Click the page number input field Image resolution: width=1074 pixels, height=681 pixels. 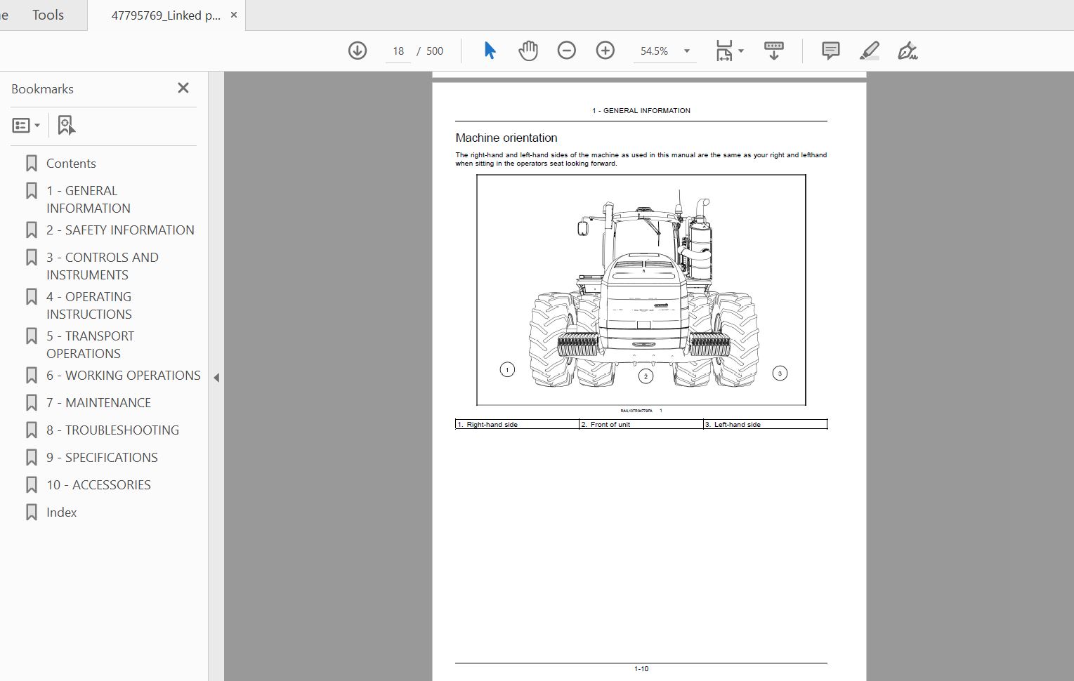pos(398,51)
